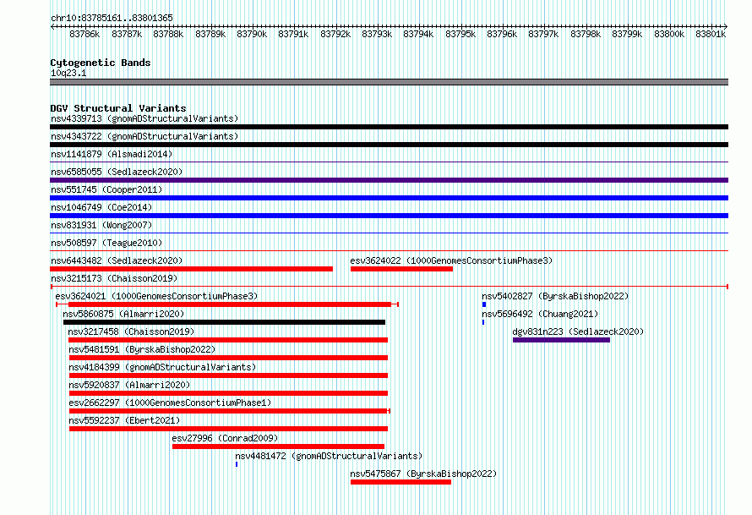Select the esv3624021 1000GenomesConsortiumPhase3 label
Viewport: 752px width, 515px height.
tap(156, 296)
